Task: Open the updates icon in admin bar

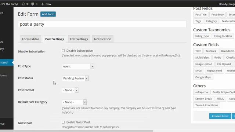Action: click(23, 4)
